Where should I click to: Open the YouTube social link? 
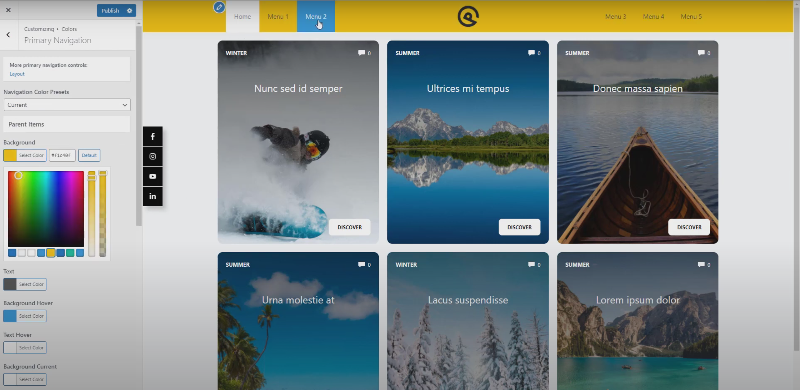coord(153,176)
